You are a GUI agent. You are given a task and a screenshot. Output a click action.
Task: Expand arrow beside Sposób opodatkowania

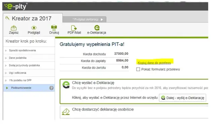[x=6, y=50]
